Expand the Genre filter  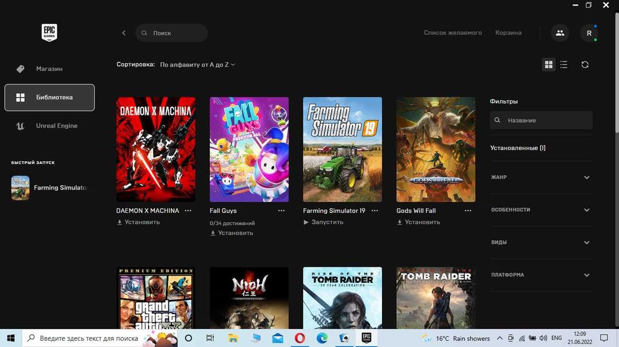[541, 177]
